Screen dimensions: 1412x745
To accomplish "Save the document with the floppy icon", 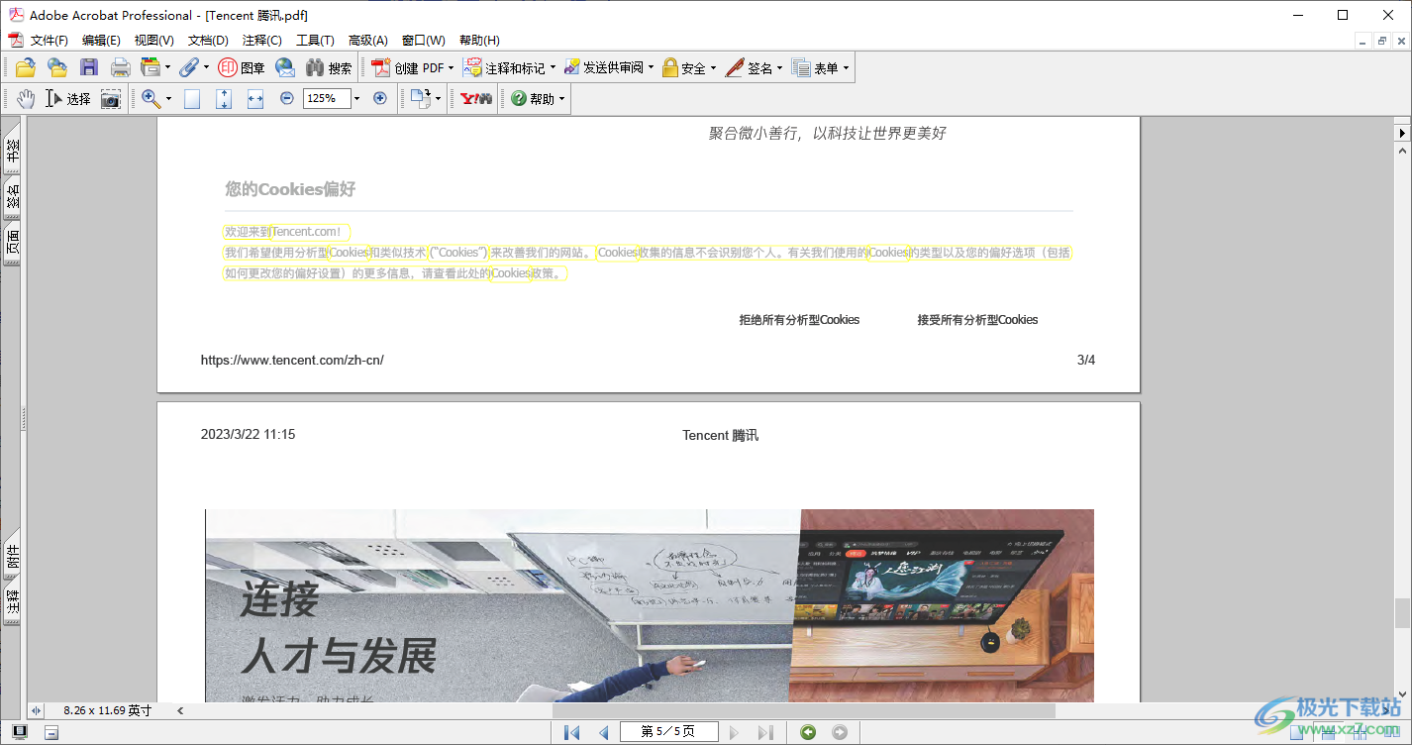I will click(x=89, y=67).
